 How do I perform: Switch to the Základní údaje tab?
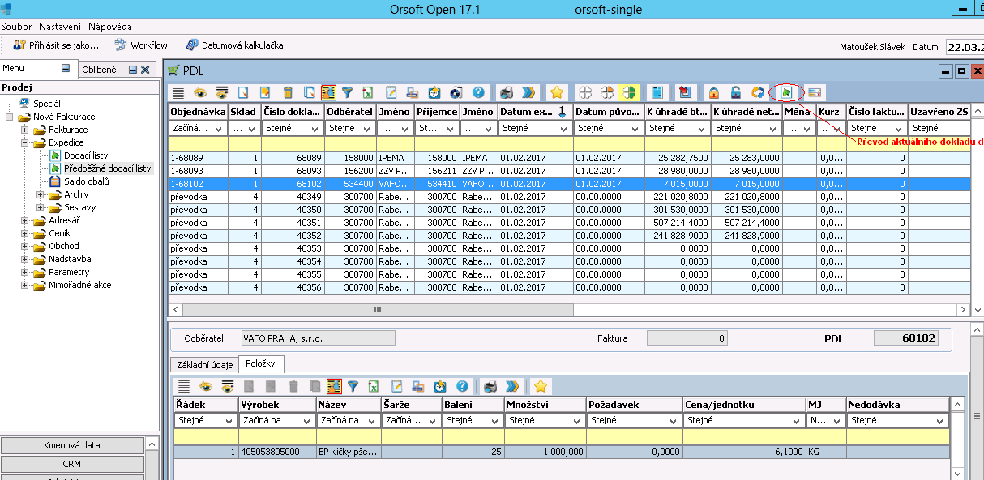(203, 365)
